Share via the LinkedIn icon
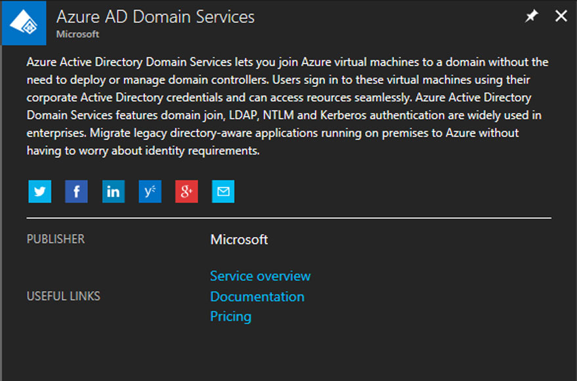The image size is (577, 381). [x=114, y=191]
